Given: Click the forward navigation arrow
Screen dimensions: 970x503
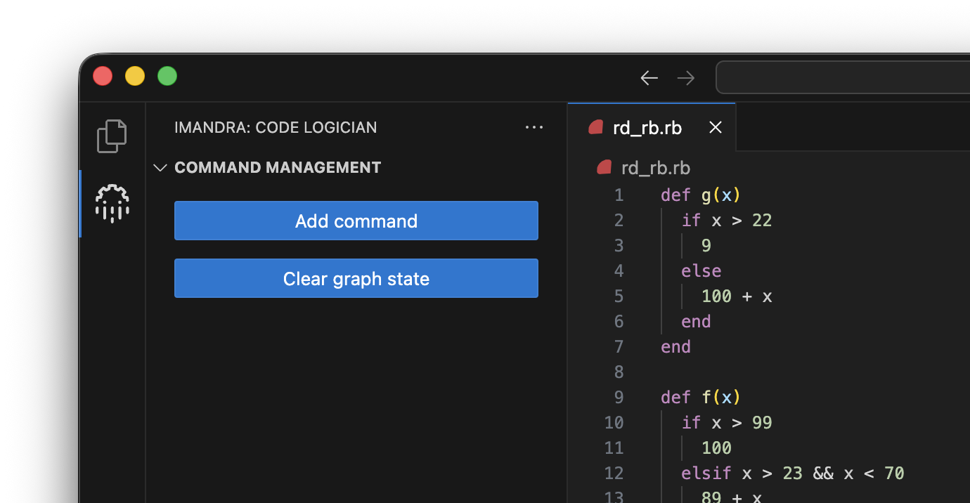Looking at the screenshot, I should pyautogui.click(x=685, y=77).
